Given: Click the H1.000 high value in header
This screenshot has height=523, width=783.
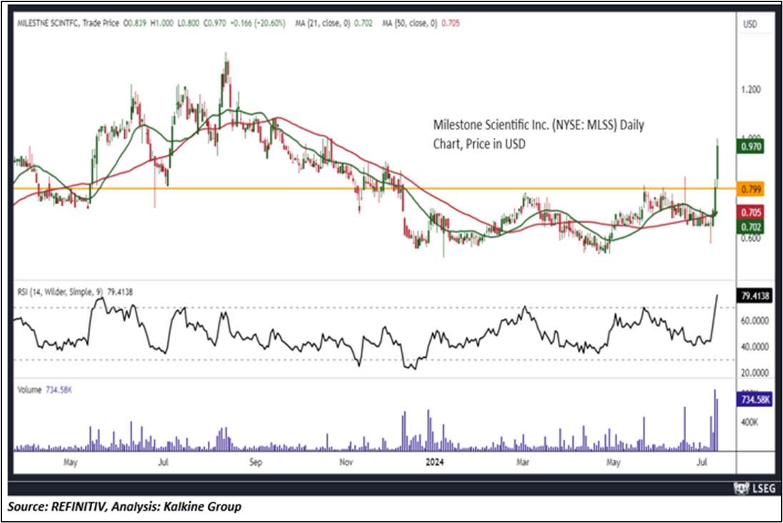Looking at the screenshot, I should (161, 23).
